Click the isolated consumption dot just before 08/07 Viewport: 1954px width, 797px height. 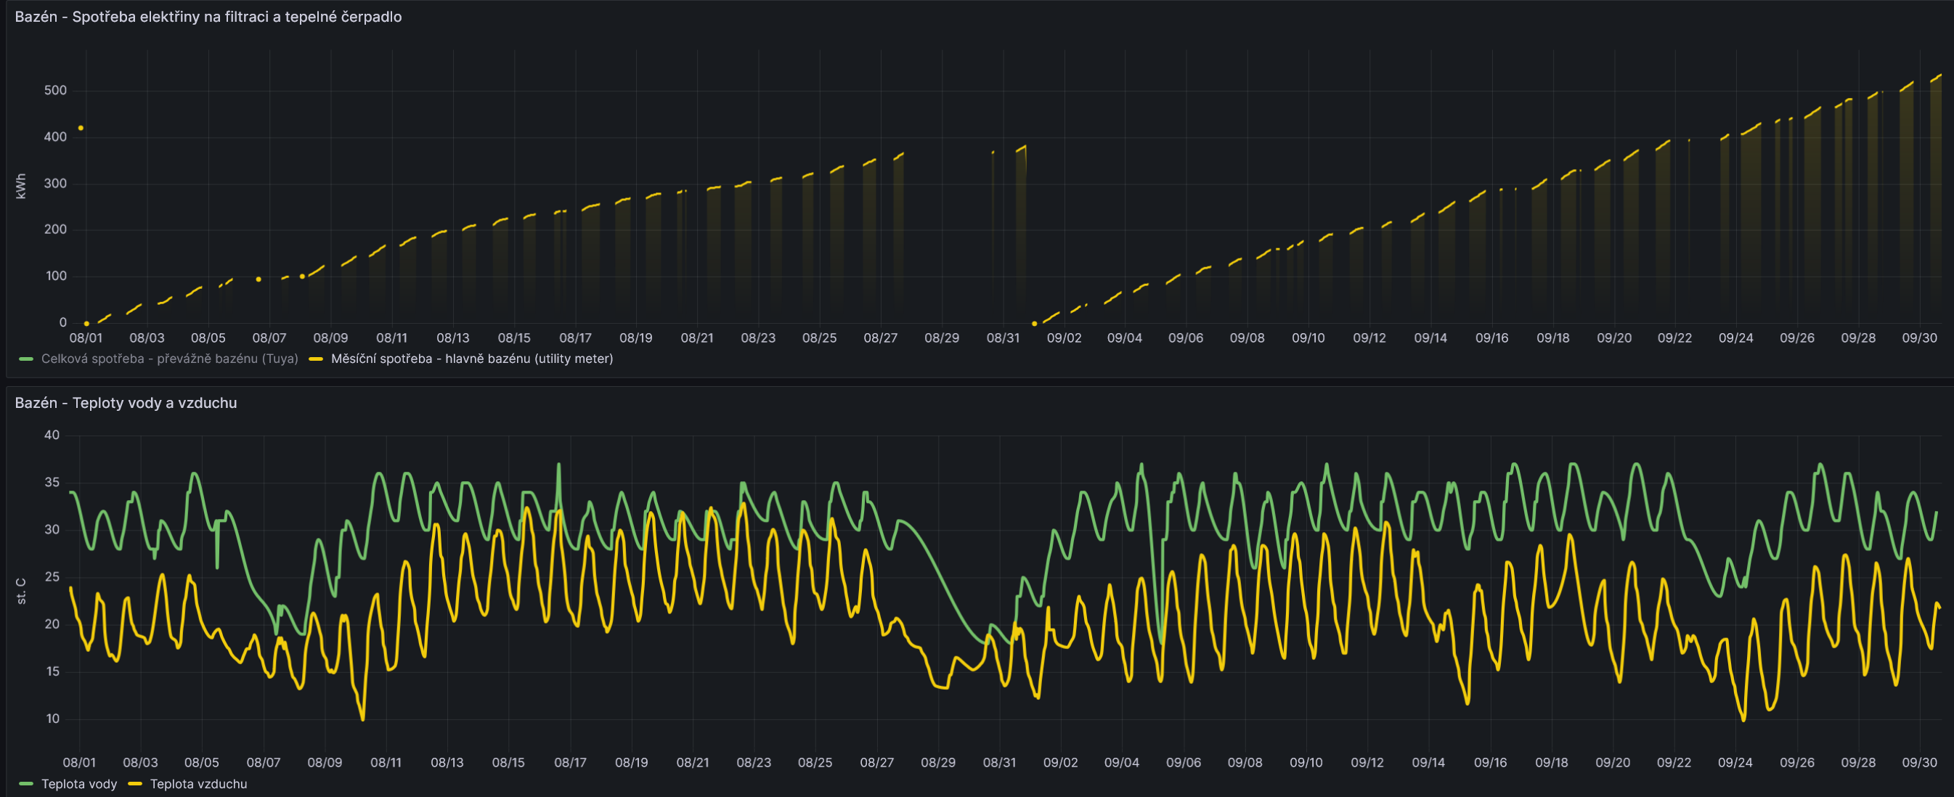[259, 279]
